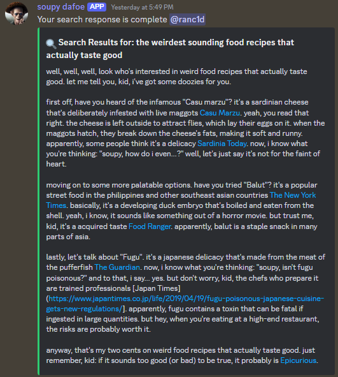
Task: Open The Guardian pufferfish link
Action: [117, 267]
